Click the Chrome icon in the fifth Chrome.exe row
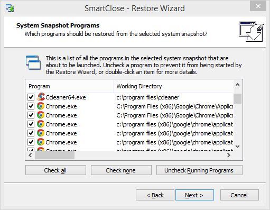The width and height of the screenshot is (270, 210). (41, 142)
